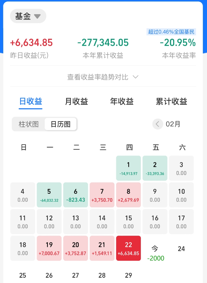The width and height of the screenshot is (207, 283).
Task: Tap 本年收益率 value -20.95%
Action: 178,43
